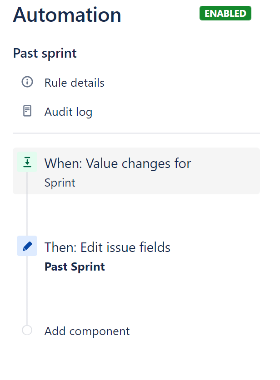Click the empty circle beside Add component
Image resolution: width=280 pixels, height=380 pixels.
27,331
